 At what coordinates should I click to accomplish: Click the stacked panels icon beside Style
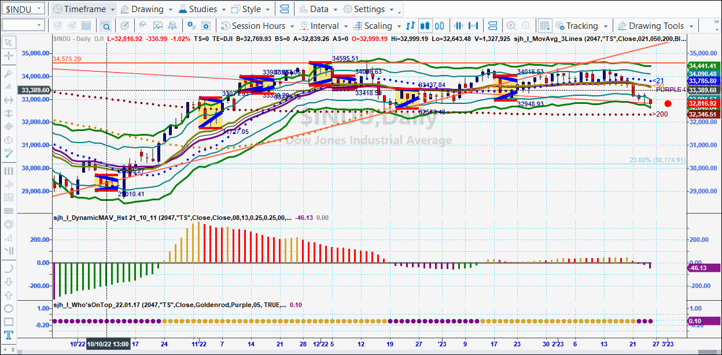tap(284, 9)
